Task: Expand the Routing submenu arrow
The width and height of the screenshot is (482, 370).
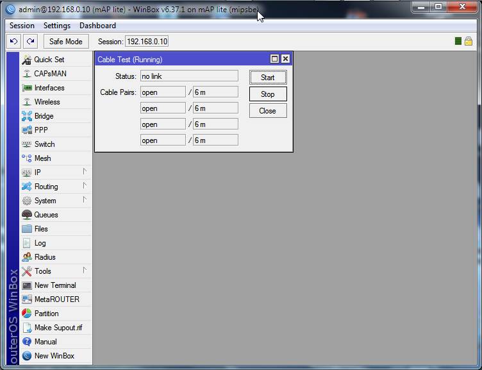Action: (x=85, y=186)
